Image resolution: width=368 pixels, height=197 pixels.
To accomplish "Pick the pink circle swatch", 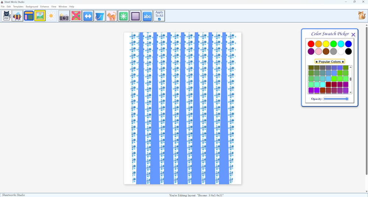I will (318, 52).
